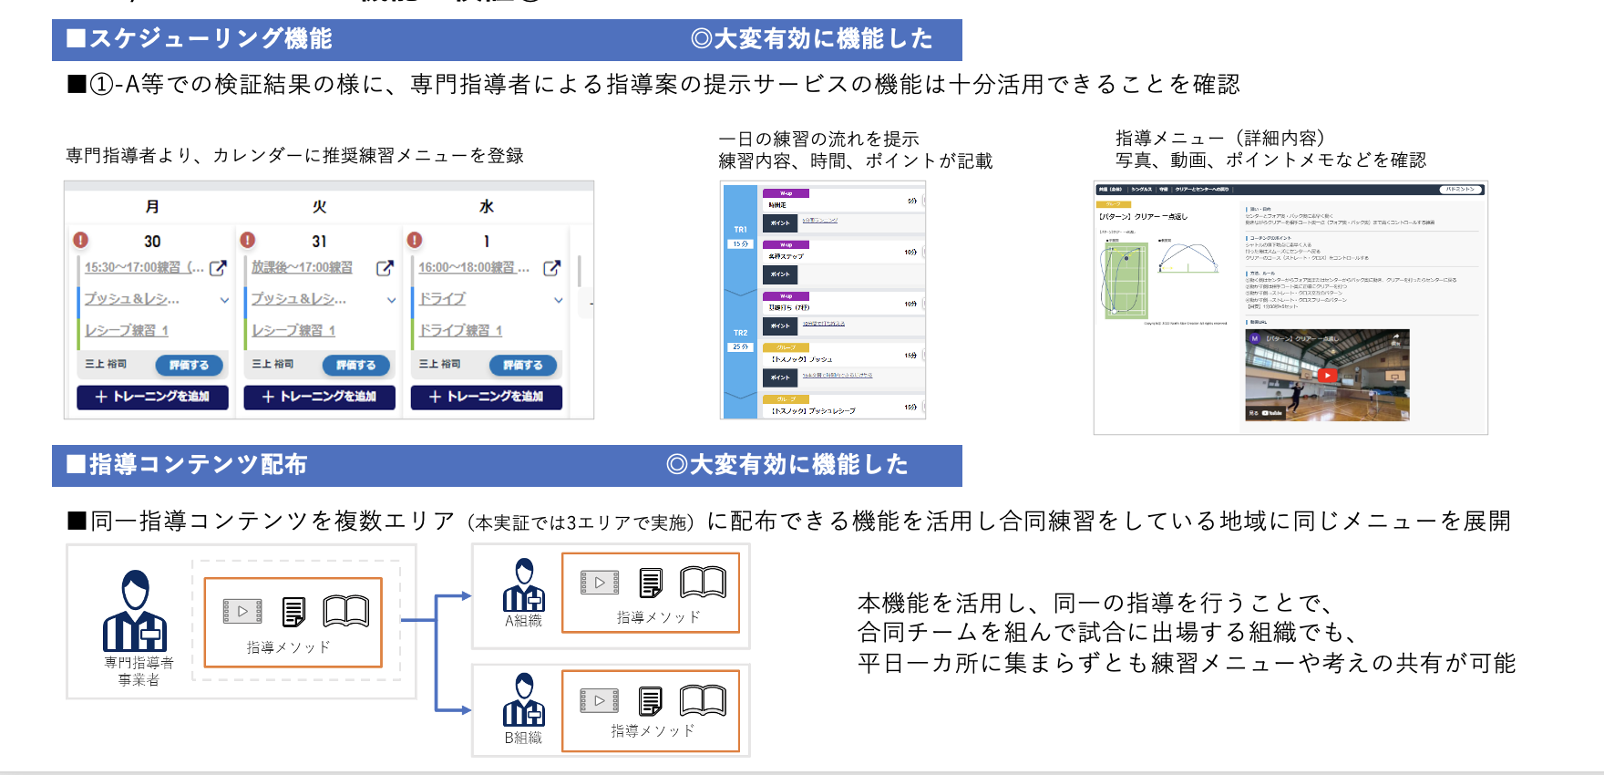
Task: Click the court diagram image
Action: (1125, 279)
